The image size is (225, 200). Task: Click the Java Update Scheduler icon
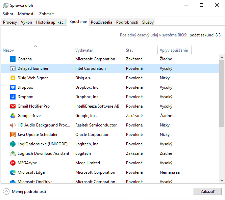coord(13,135)
